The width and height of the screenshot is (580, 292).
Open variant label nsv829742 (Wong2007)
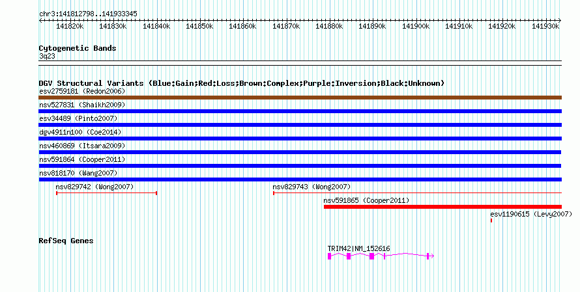click(x=94, y=187)
